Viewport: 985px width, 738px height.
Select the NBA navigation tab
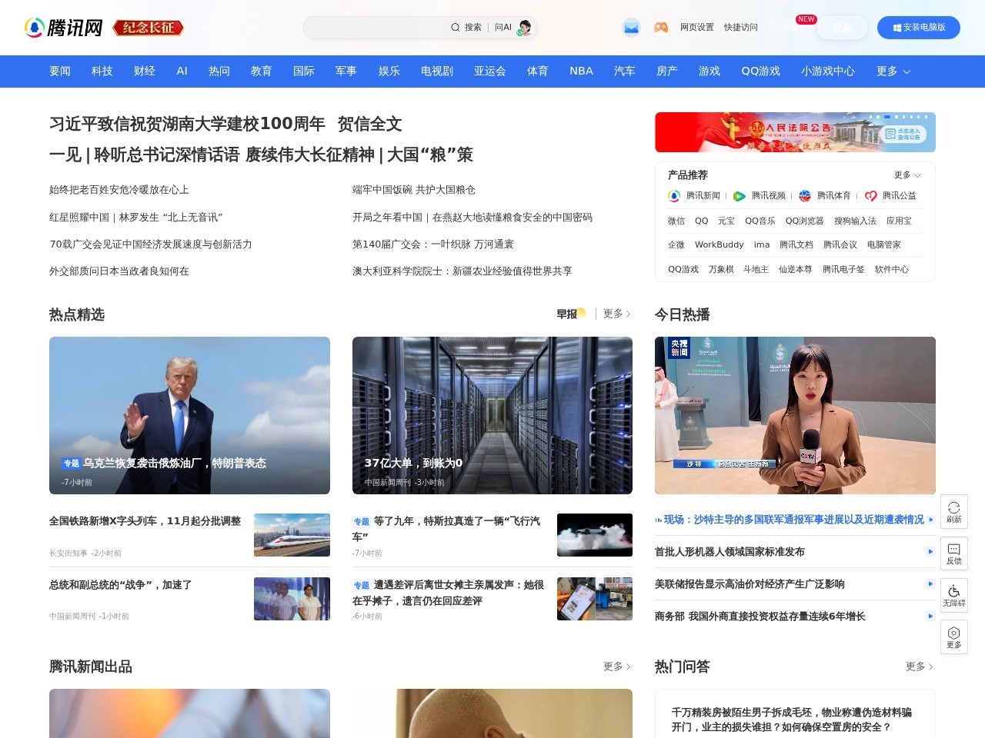(582, 71)
